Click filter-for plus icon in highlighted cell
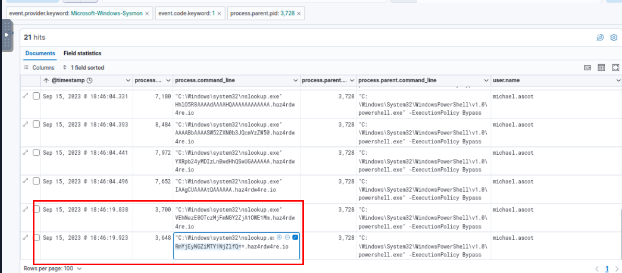 tap(279, 238)
